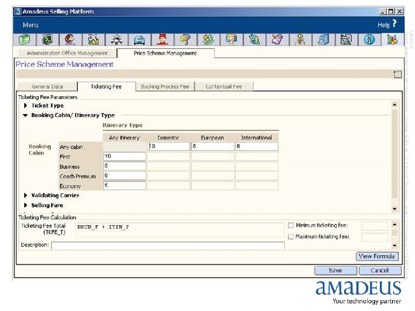The image size is (415, 311).
Task: Click the Coach Premium Any itinerary field
Action: 124,176
